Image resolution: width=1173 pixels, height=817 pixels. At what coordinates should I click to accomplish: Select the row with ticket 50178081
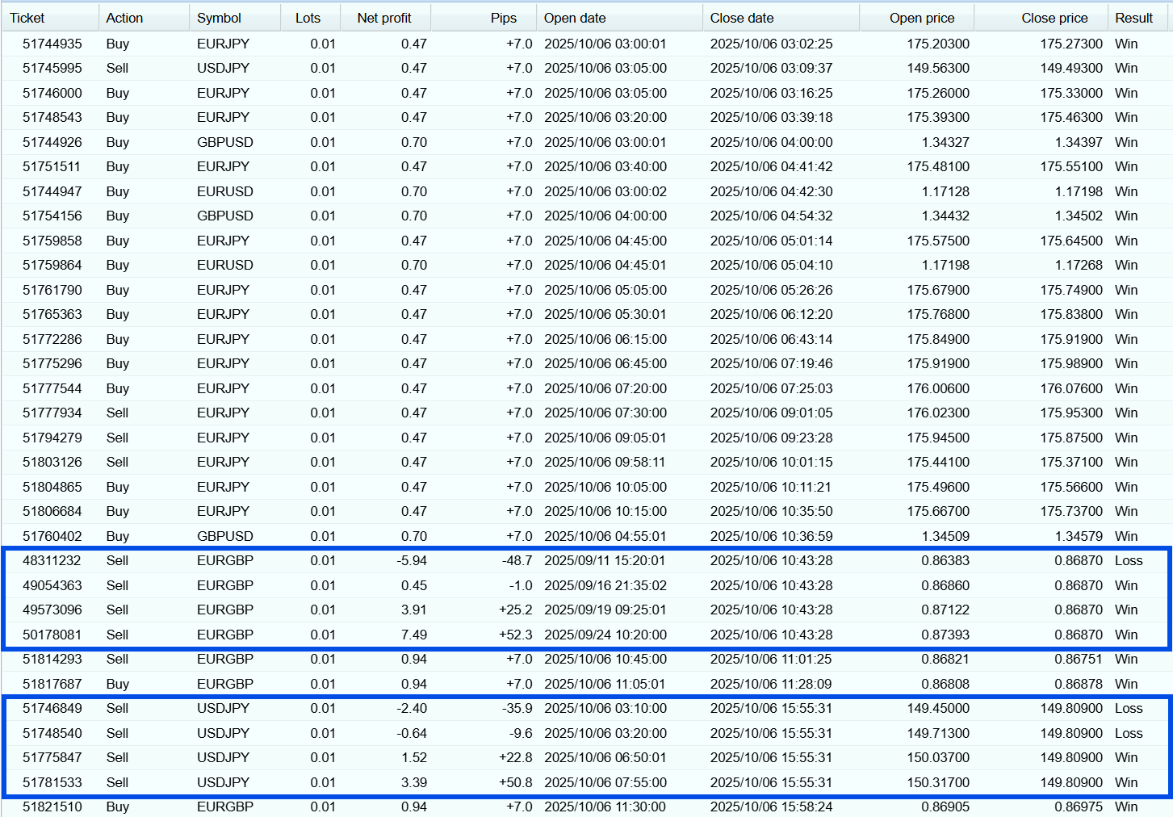52,635
